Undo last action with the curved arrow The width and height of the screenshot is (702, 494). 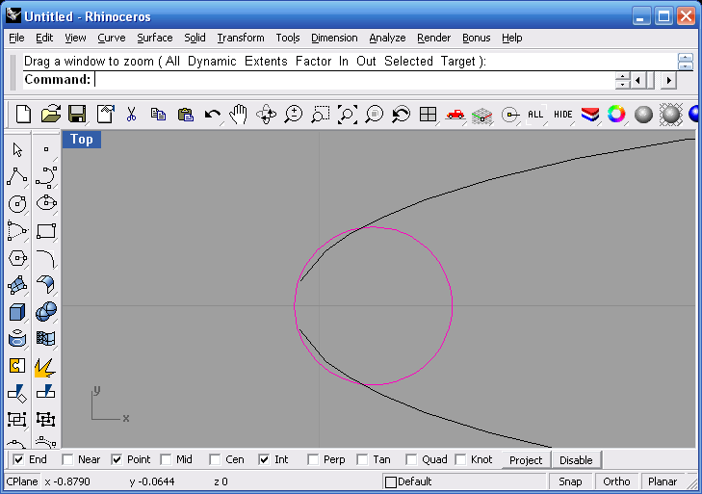212,115
